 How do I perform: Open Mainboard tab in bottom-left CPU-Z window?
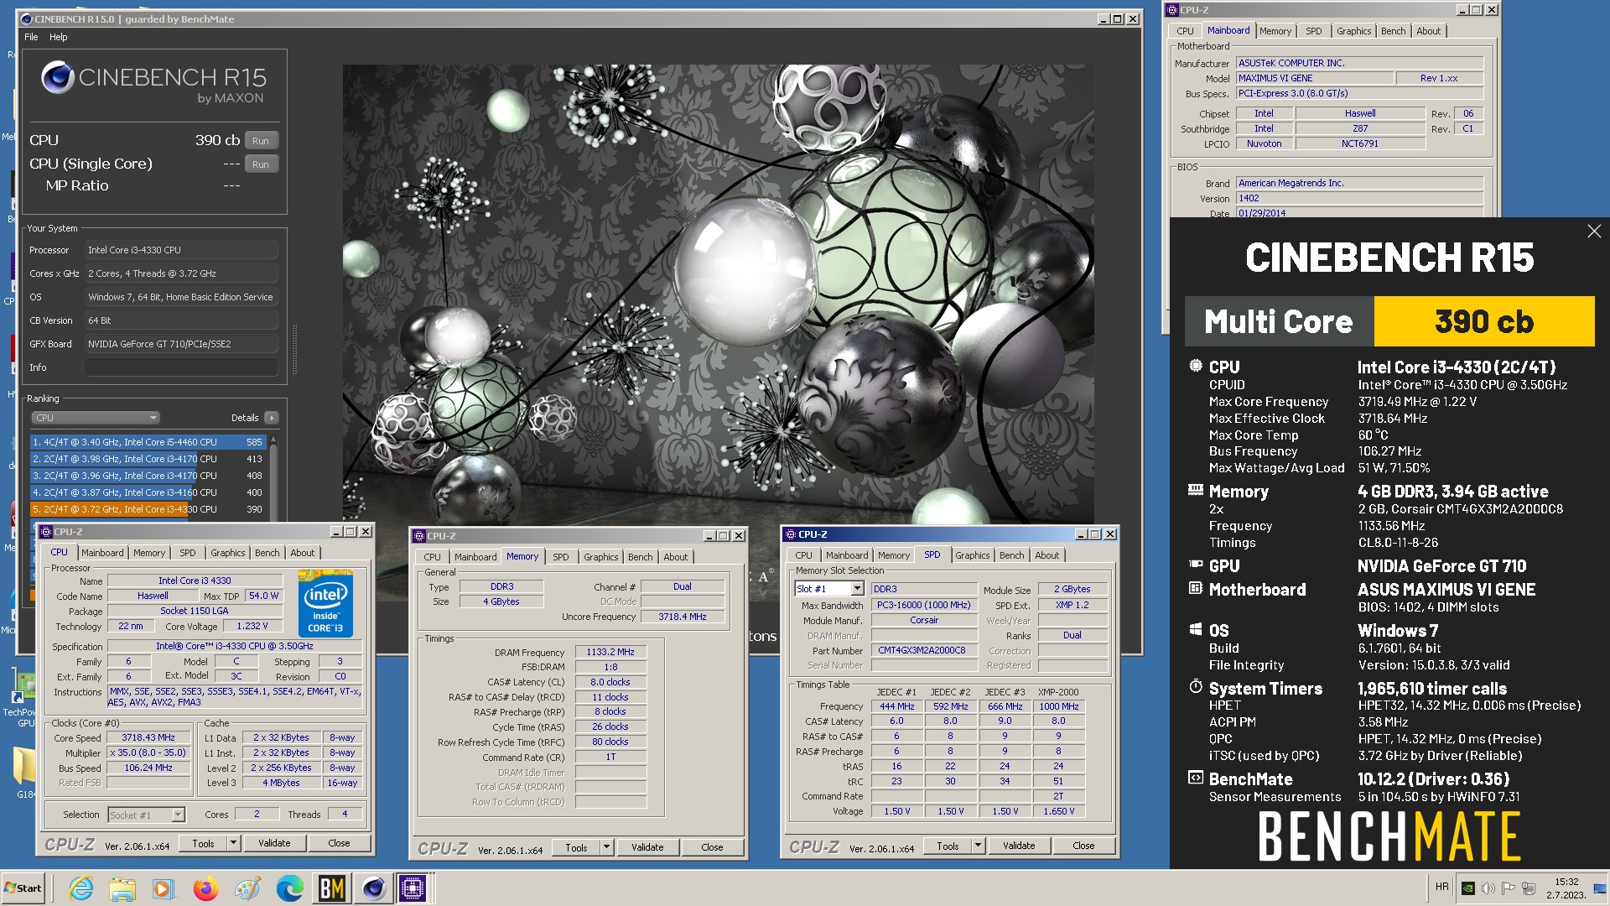pos(102,553)
